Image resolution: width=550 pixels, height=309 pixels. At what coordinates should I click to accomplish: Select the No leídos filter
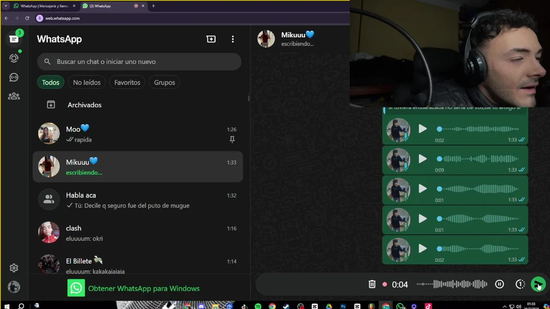(87, 82)
